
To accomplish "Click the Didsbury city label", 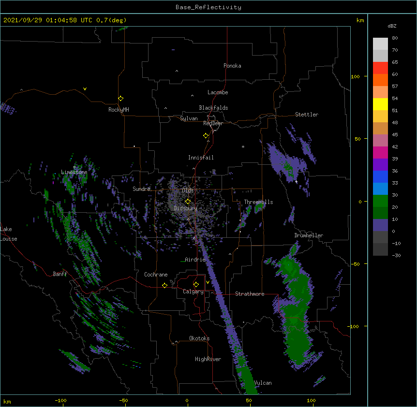I will point(186,208).
